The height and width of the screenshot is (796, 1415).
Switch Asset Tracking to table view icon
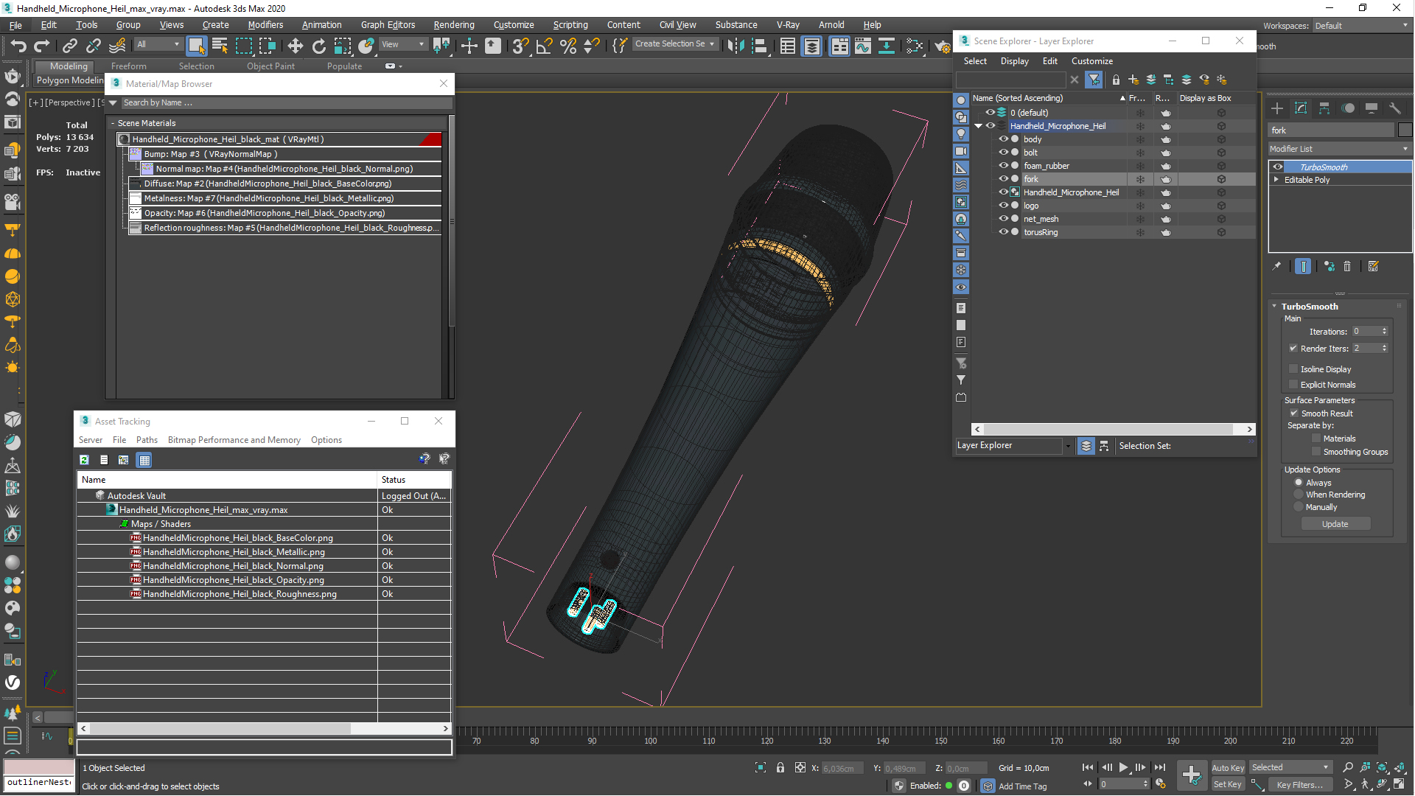coord(144,460)
